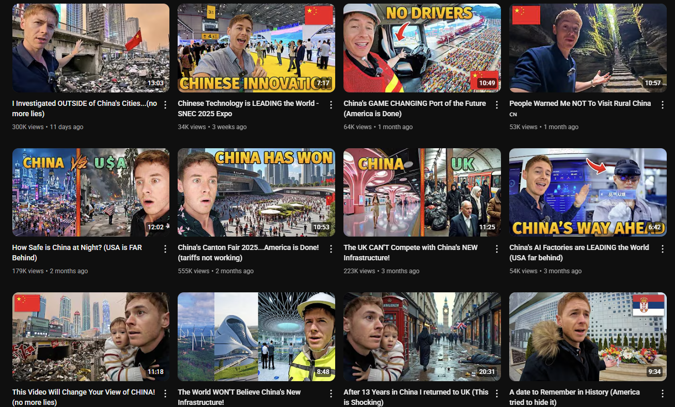Viewport: 675px width, 407px height.
Task: Click title 'I Investigated OUTSIDE of China's Cities'
Action: coord(84,108)
